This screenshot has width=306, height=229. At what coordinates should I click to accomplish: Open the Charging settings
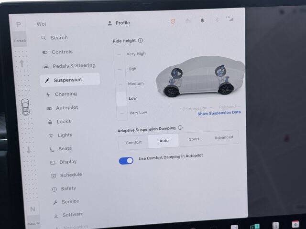pyautogui.click(x=62, y=94)
